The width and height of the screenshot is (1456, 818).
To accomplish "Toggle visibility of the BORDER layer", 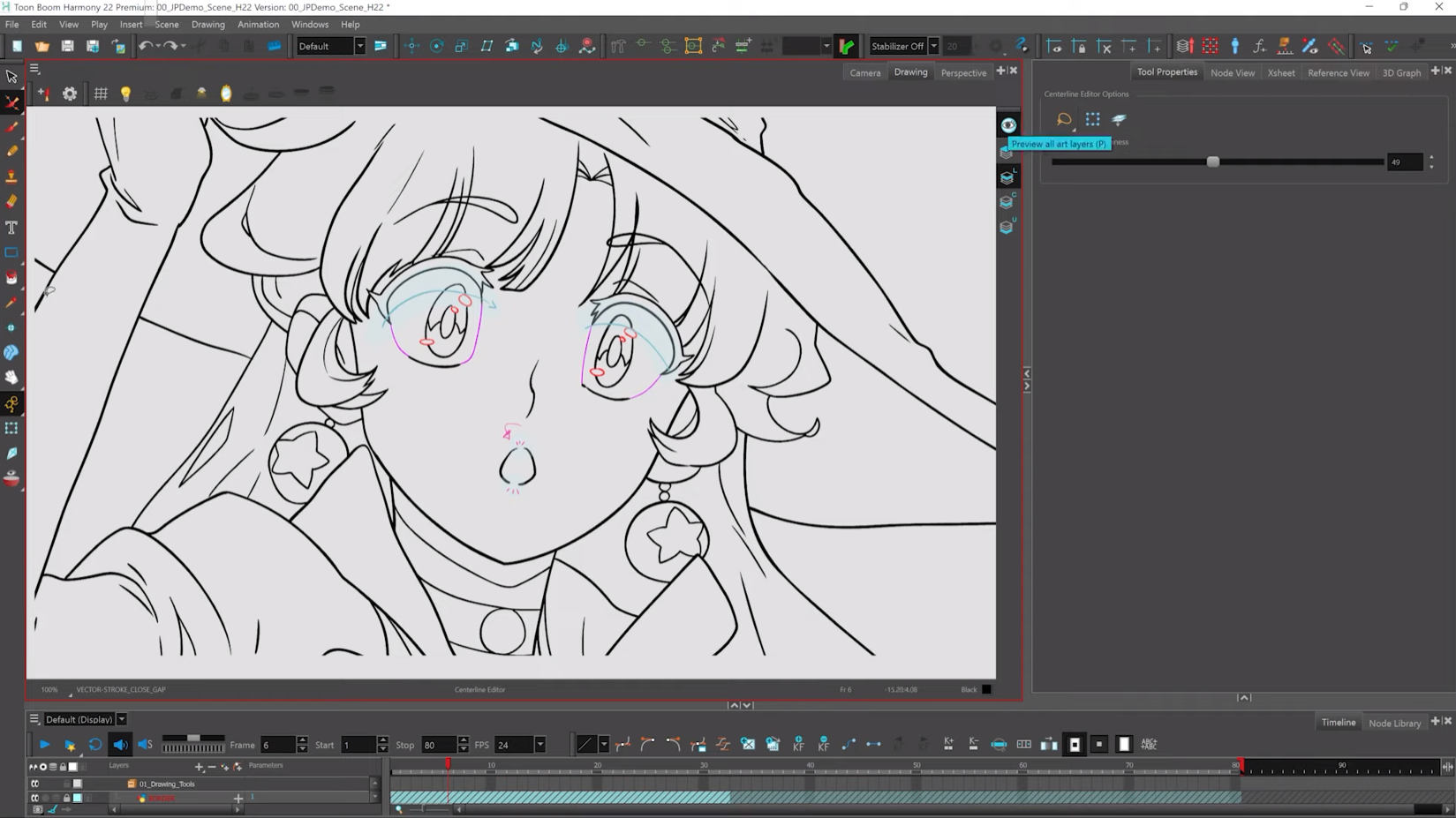I will coord(34,798).
